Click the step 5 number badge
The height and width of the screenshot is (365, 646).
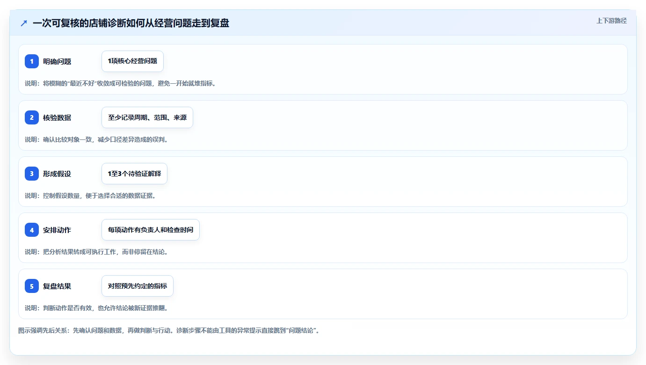tap(32, 286)
